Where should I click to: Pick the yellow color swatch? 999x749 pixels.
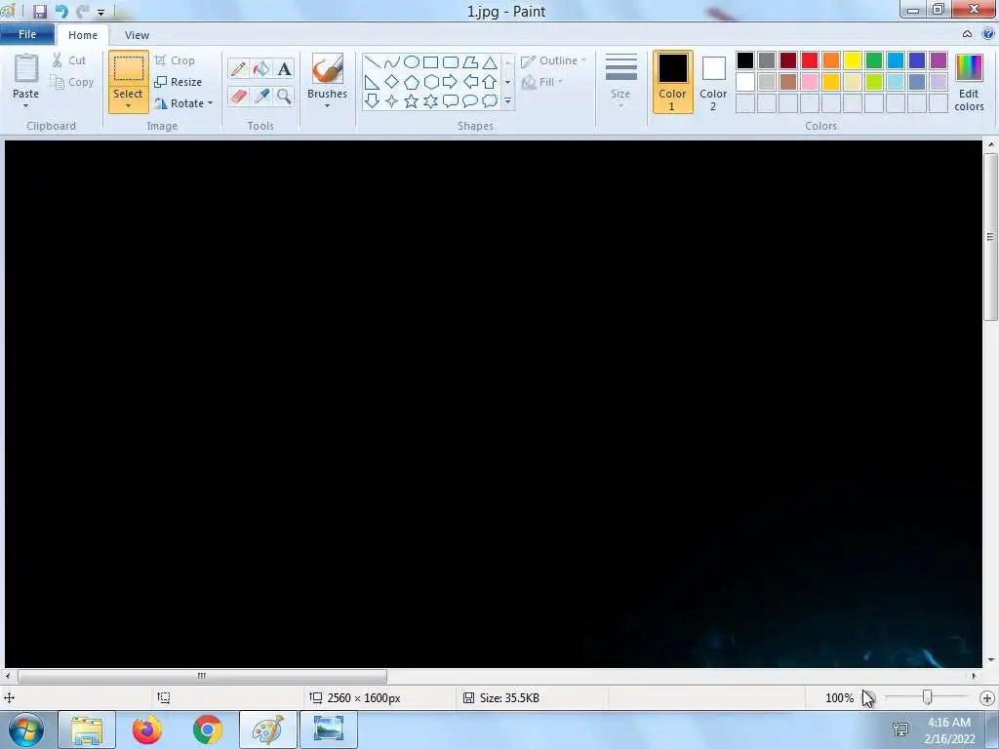pos(853,60)
